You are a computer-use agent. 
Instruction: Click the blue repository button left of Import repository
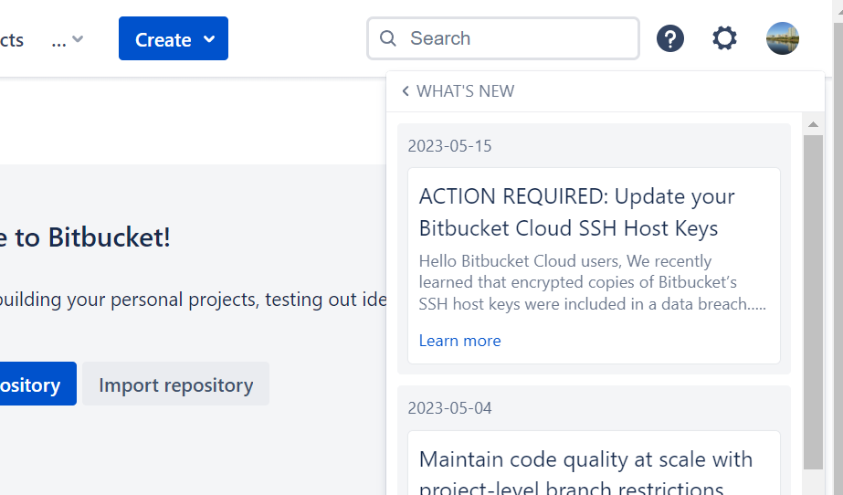pyautogui.click(x=37, y=384)
